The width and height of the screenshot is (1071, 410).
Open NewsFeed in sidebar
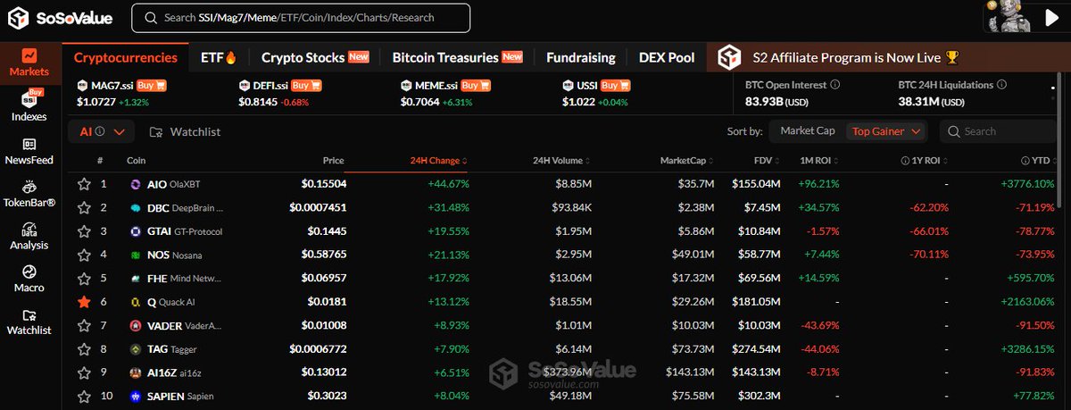pos(30,151)
